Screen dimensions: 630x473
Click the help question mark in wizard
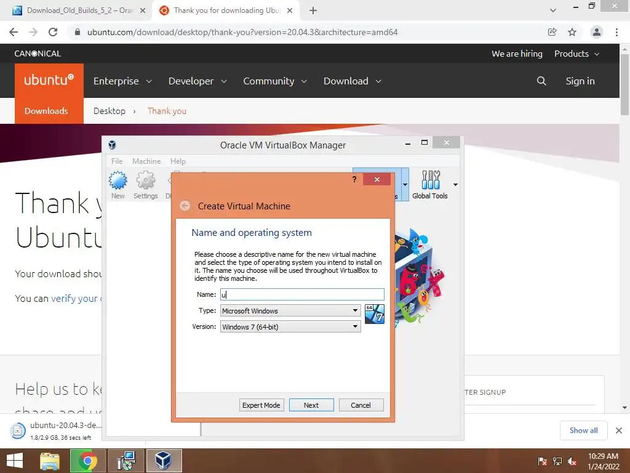(x=354, y=179)
